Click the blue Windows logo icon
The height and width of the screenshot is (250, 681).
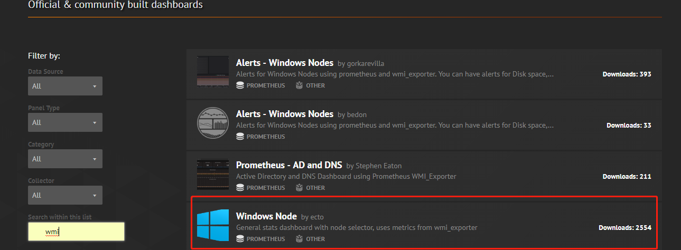tap(212, 225)
